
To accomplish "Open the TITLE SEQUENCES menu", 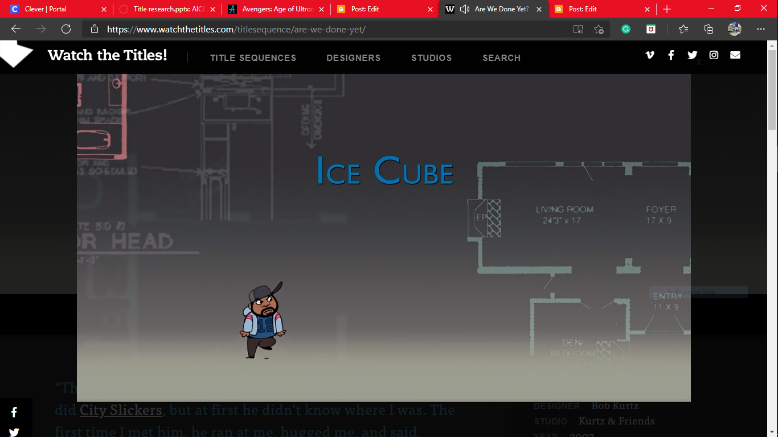I will click(x=253, y=57).
